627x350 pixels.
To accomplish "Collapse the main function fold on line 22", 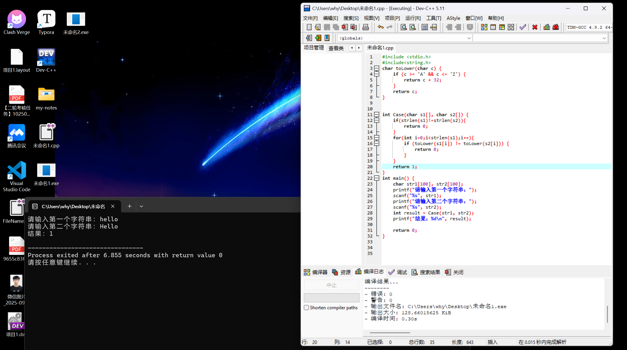I will [377, 178].
